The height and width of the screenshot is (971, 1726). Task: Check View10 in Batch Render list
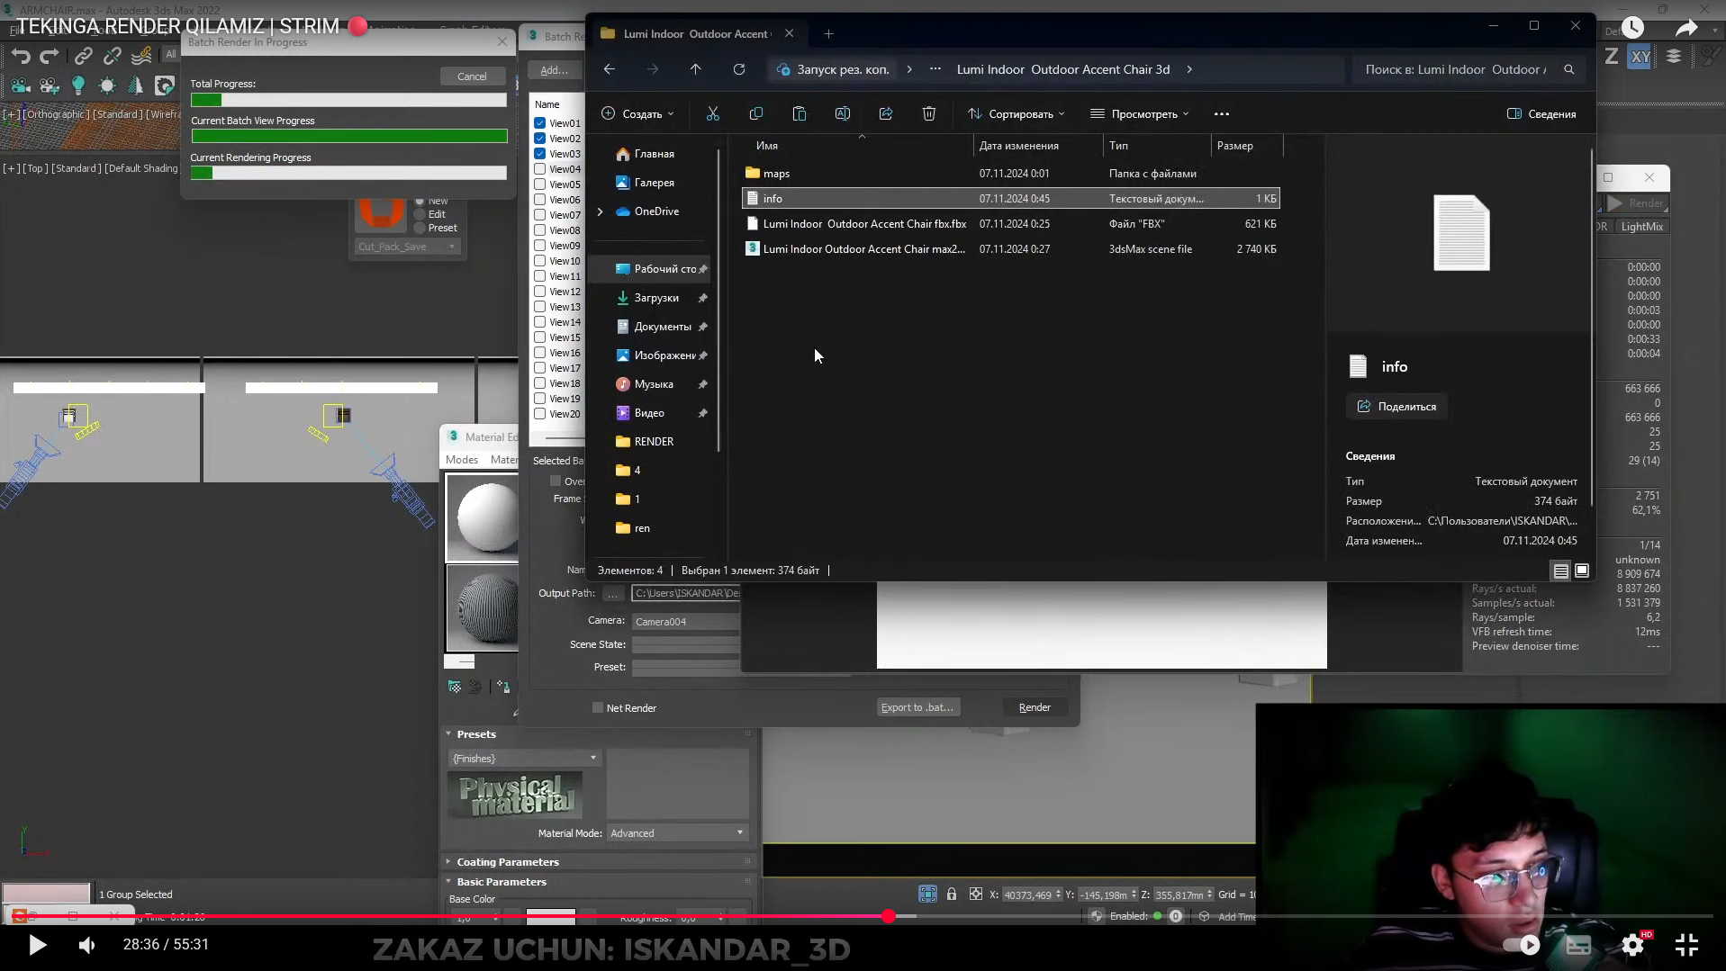[x=540, y=261]
